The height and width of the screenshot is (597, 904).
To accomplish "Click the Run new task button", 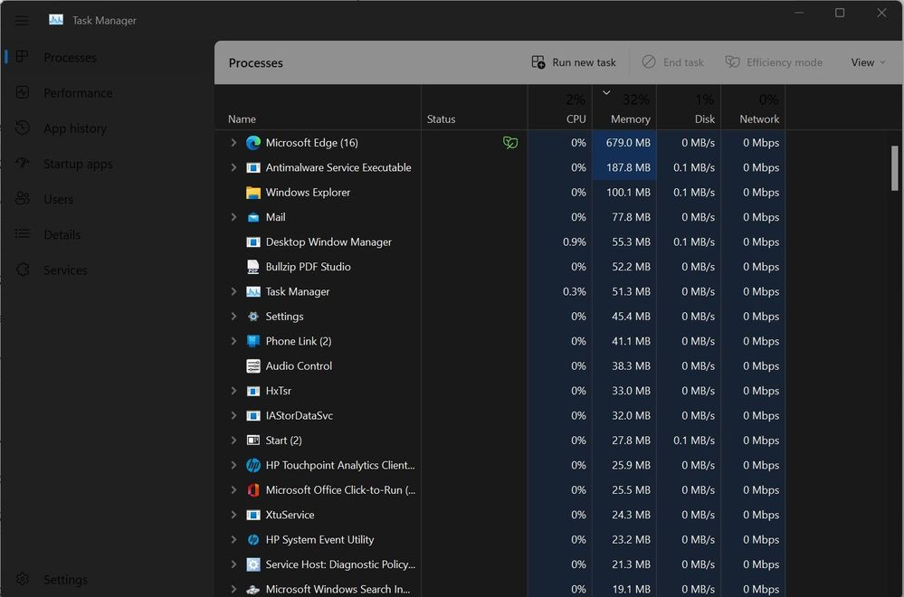I will coord(574,62).
